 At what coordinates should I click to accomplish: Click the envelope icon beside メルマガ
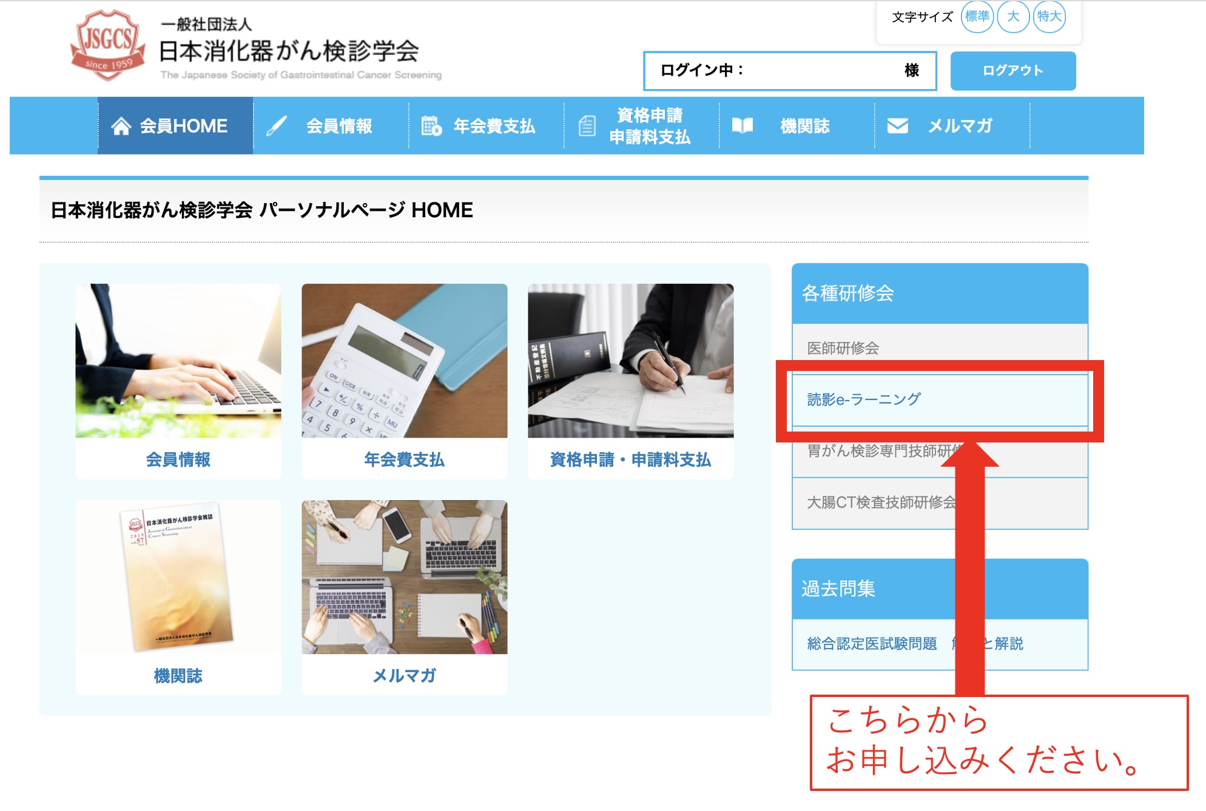click(897, 125)
